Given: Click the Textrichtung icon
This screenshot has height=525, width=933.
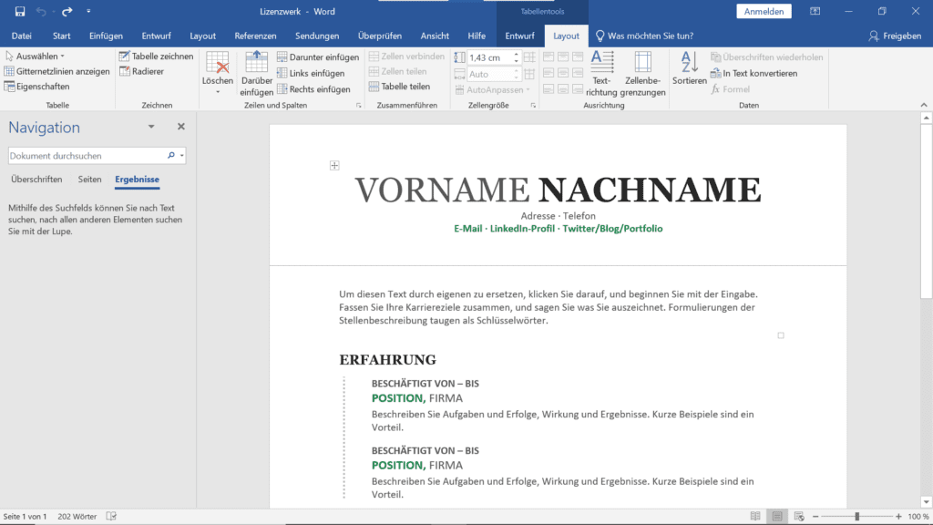Looking at the screenshot, I should click(x=601, y=63).
